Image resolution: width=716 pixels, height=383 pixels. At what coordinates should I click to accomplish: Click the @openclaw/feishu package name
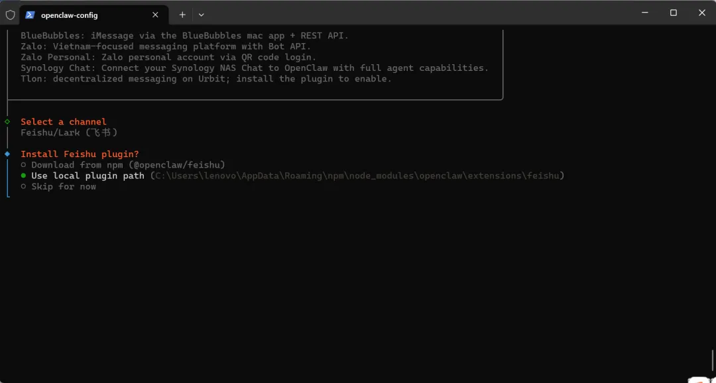coord(179,165)
